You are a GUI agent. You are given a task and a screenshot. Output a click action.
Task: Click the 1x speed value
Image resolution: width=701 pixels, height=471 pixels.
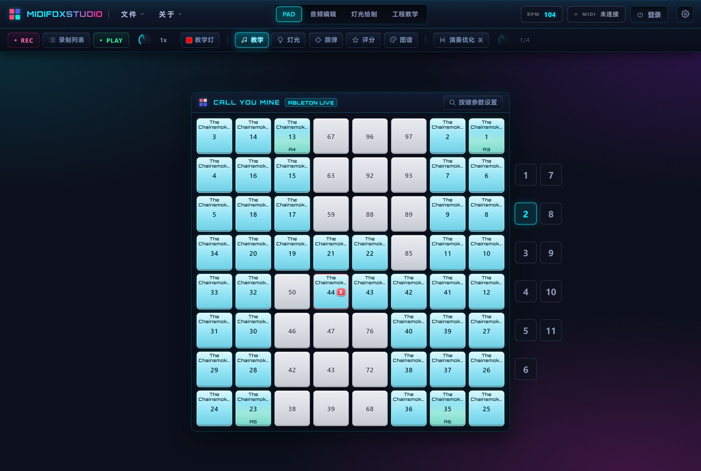click(x=163, y=40)
